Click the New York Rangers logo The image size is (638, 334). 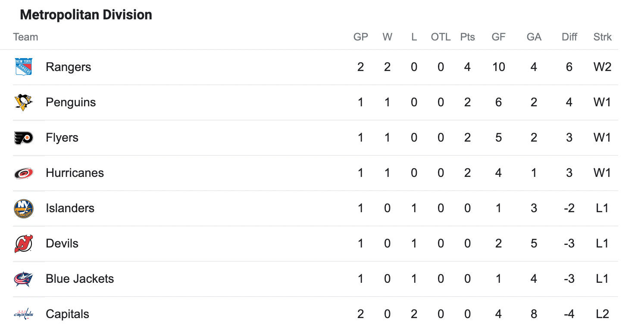(x=24, y=67)
